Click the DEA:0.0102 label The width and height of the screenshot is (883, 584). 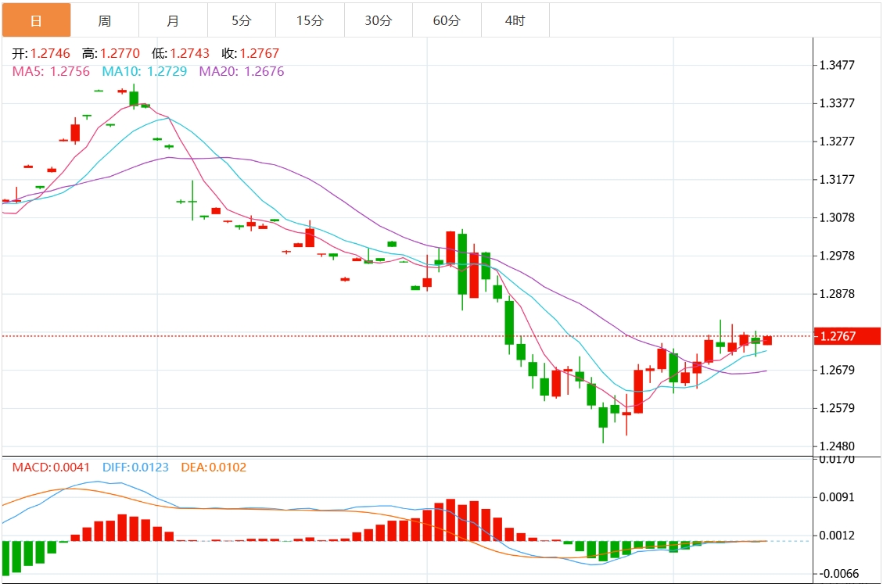tap(214, 468)
